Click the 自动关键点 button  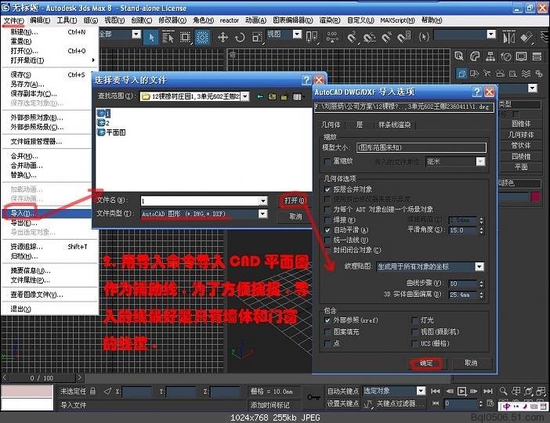342,391
